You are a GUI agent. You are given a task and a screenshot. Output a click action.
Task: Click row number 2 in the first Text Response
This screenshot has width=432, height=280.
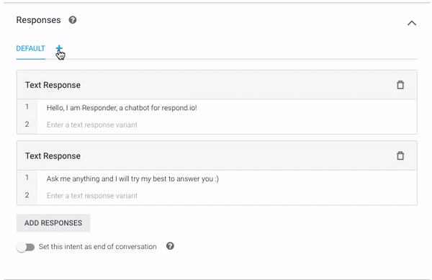[x=27, y=125]
